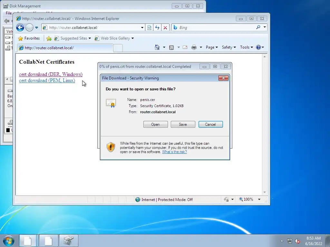Toggle Compatibility View icon in address bar
Image resolution: width=330 pixels, height=247 pixels.
click(x=149, y=28)
